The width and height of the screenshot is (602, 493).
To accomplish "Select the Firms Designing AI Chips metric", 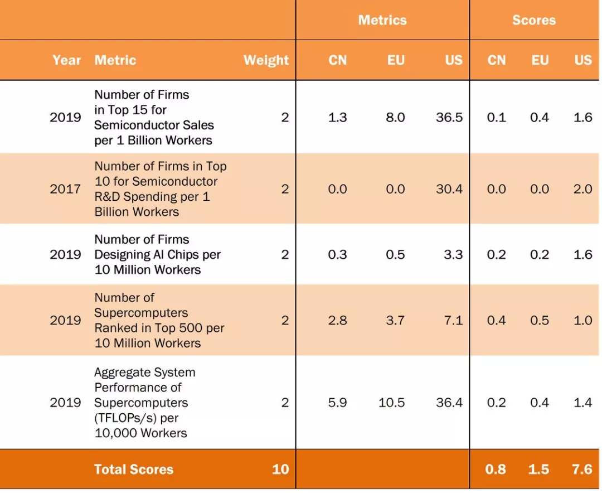I will 157,254.
